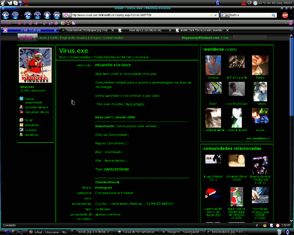
Task: Open Amigos in the orkut nav bar
Action: (x=95, y=38)
